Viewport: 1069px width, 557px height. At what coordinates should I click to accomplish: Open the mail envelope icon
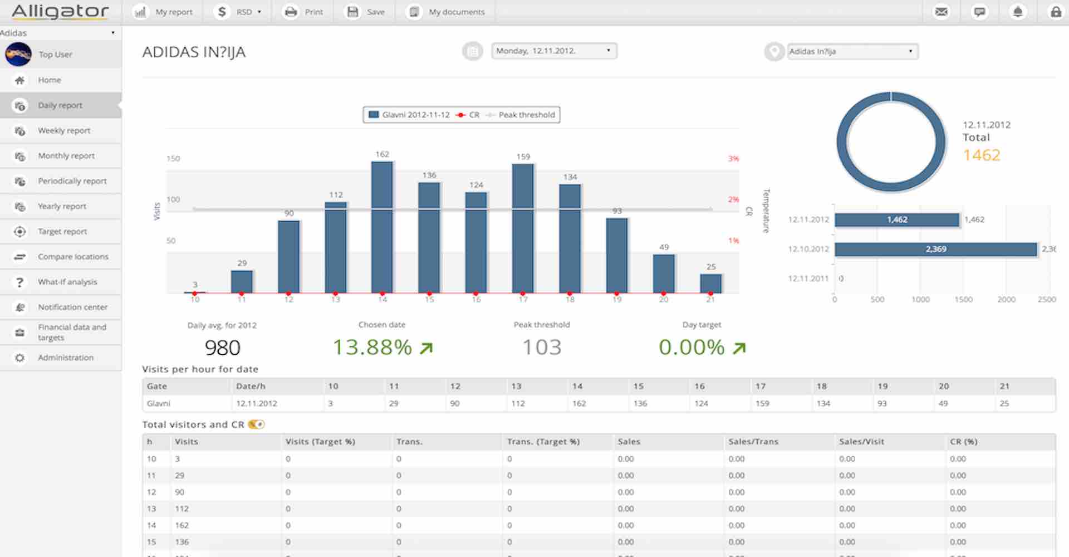pyautogui.click(x=941, y=12)
